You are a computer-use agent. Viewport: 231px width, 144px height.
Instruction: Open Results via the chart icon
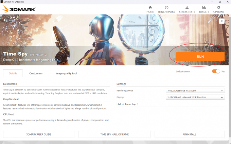coord(204,7)
